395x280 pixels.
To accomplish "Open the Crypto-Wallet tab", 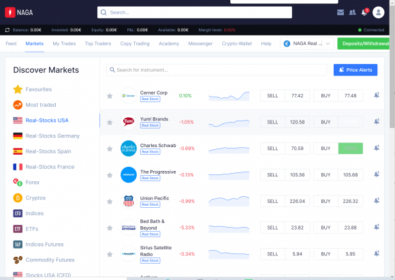I will coord(237,44).
